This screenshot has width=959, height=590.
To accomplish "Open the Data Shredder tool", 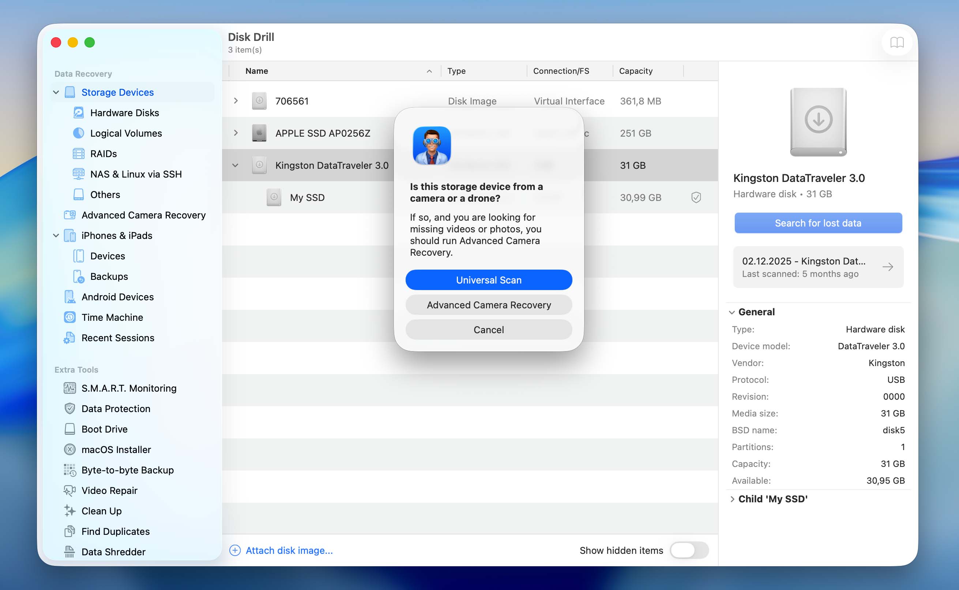I will click(113, 552).
